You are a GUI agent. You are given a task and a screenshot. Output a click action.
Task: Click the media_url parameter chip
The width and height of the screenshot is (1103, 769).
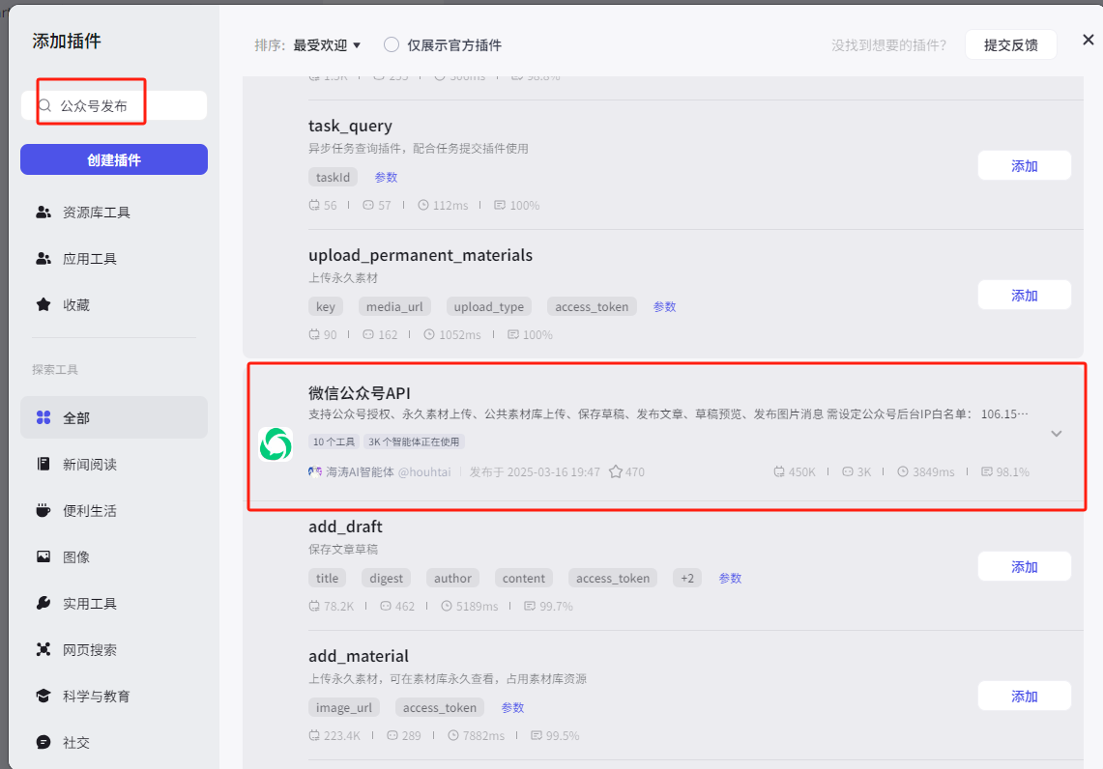(394, 306)
